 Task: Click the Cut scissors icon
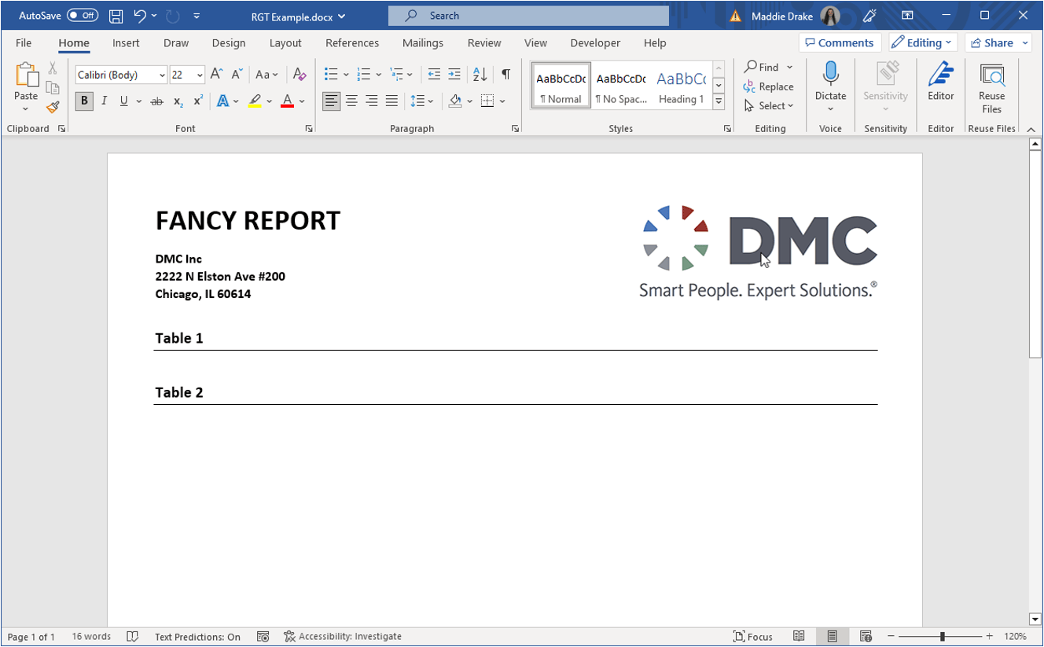pos(53,68)
